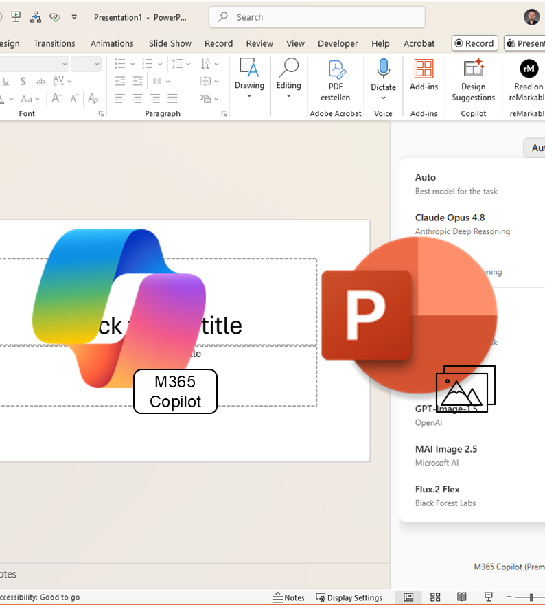Open the line spacing options

pos(181,64)
